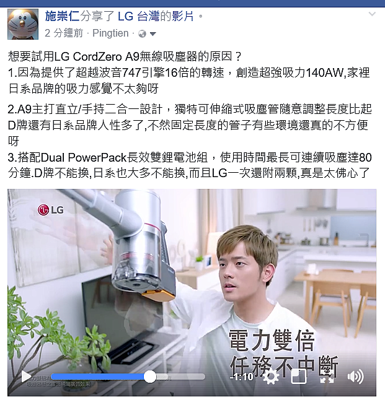The image size is (385, 397).
Task: Visit LG 台灣 page link
Action: click(x=139, y=17)
